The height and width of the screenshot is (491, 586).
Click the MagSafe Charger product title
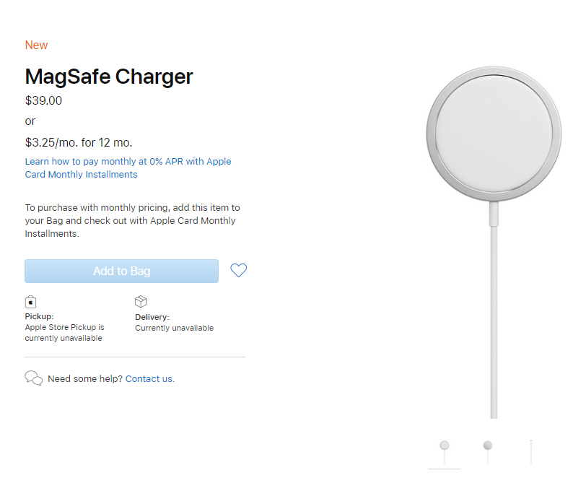click(x=109, y=77)
